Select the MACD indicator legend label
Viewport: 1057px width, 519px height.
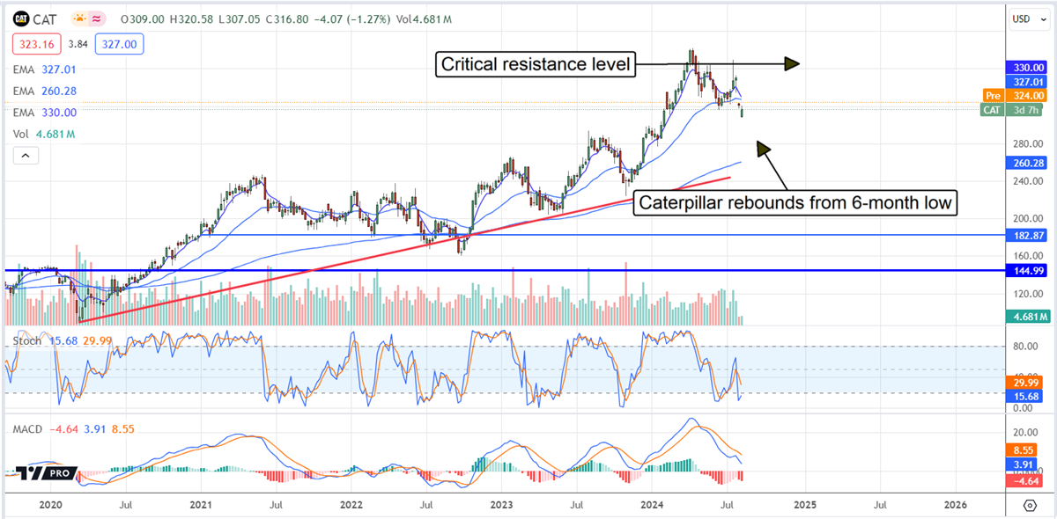pos(29,428)
